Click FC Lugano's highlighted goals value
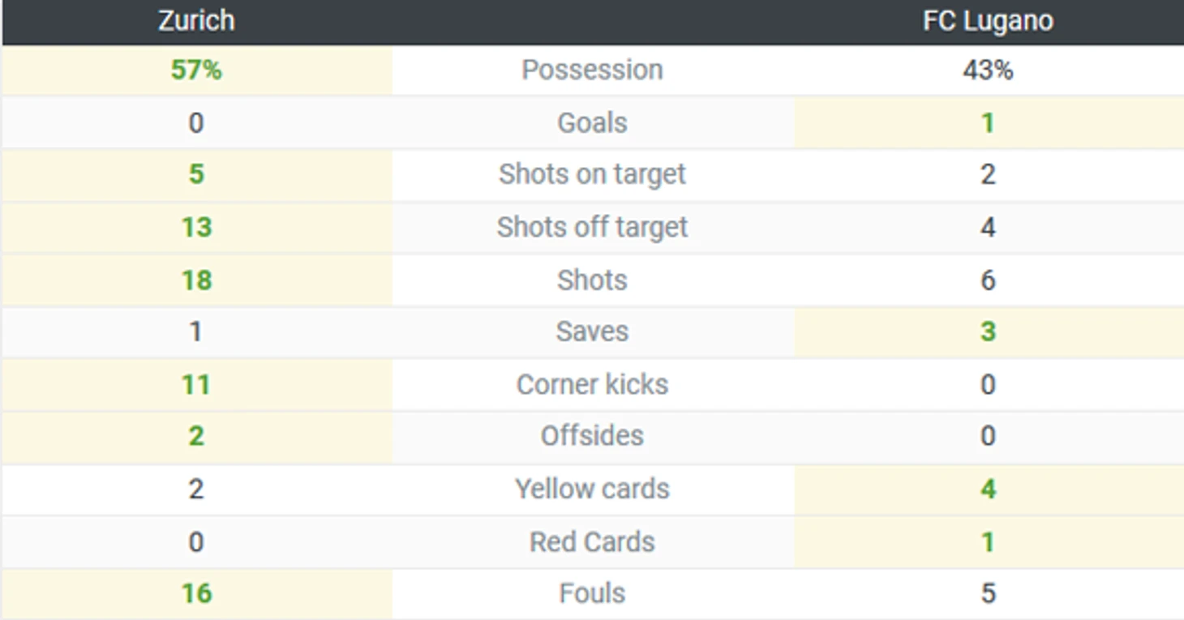 988,123
